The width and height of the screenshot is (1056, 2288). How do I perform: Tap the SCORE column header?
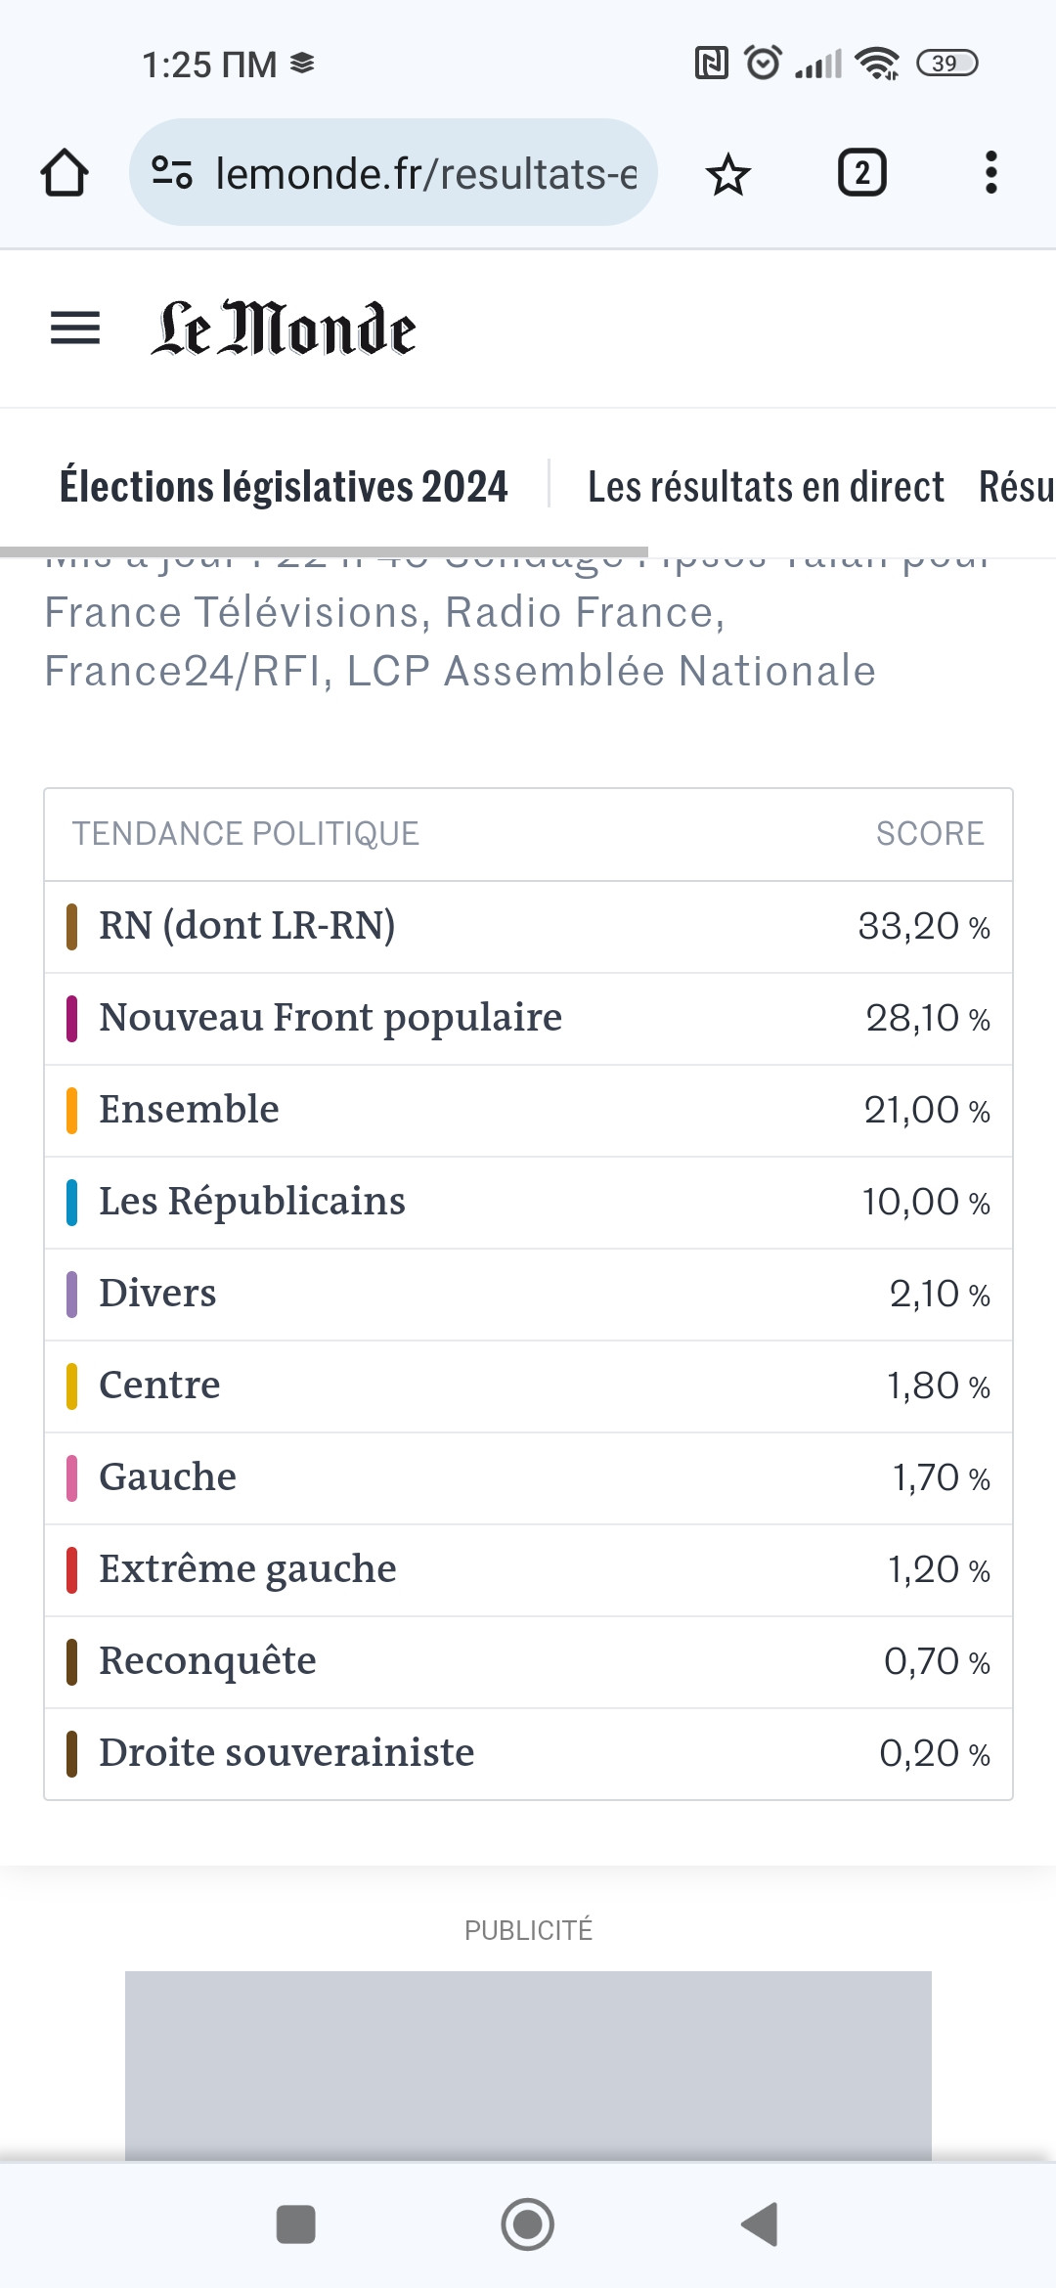point(930,834)
